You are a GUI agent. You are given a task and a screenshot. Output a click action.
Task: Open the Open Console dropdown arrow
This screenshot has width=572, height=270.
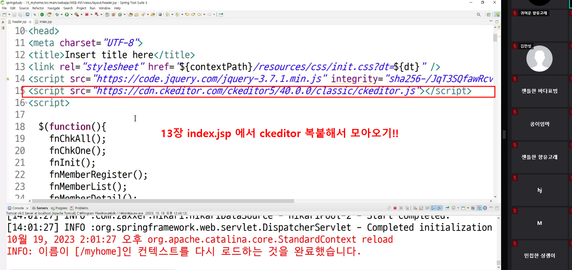click(x=468, y=208)
